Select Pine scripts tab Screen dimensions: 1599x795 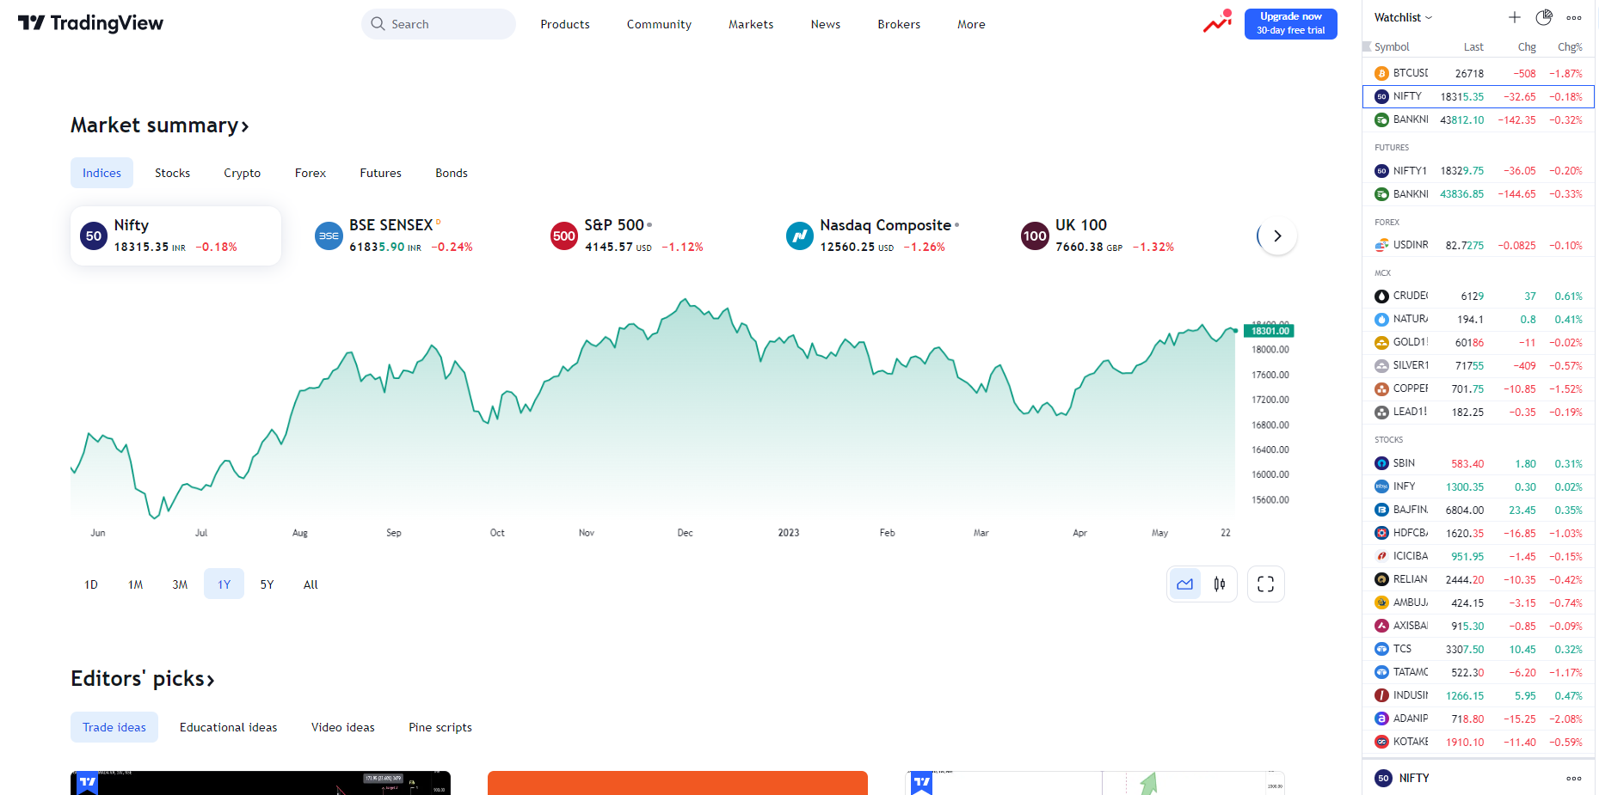[x=440, y=727]
